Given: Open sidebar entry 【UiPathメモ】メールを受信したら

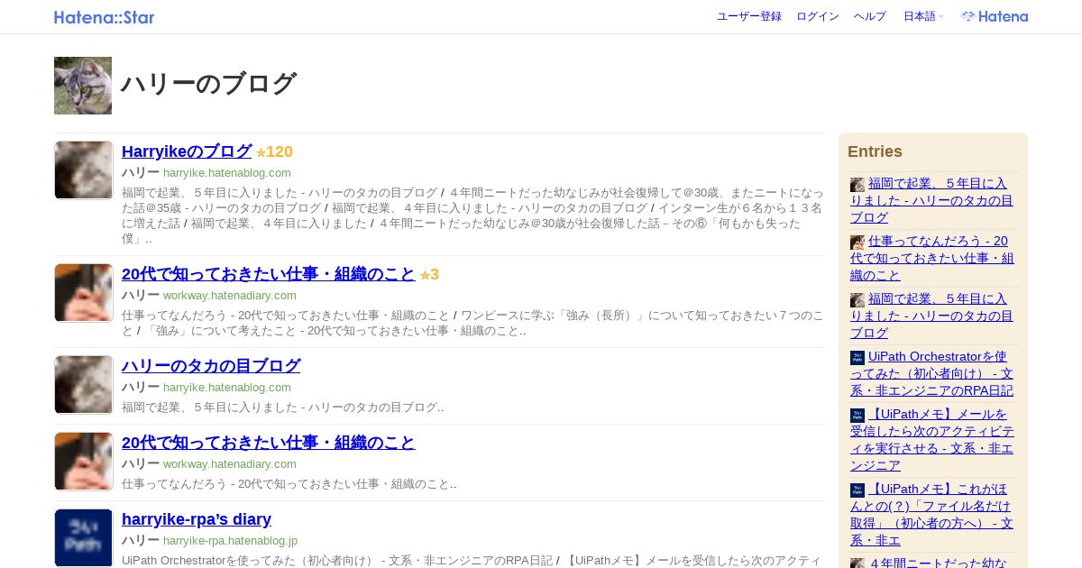Looking at the screenshot, I should tap(931, 439).
